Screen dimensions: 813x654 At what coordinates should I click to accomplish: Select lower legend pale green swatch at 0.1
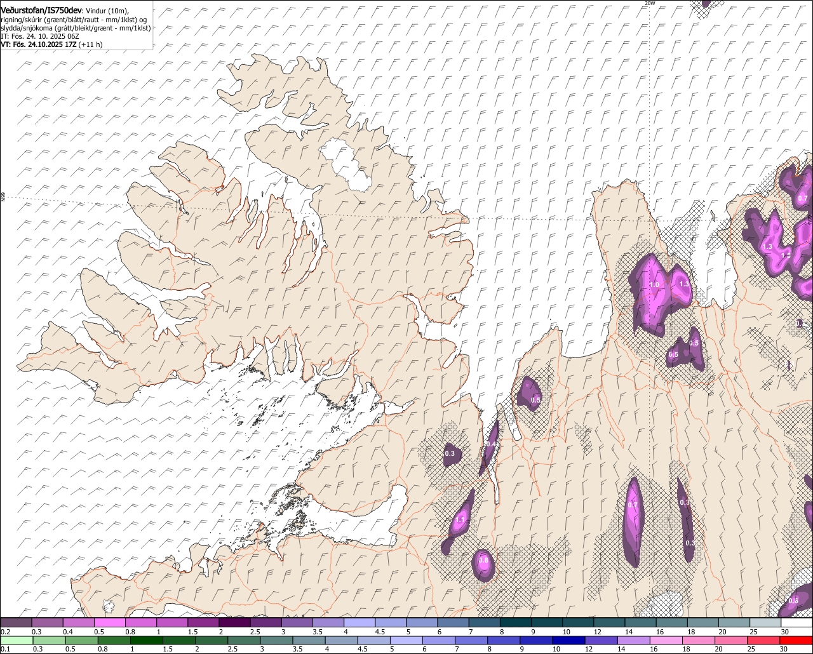click(x=16, y=641)
